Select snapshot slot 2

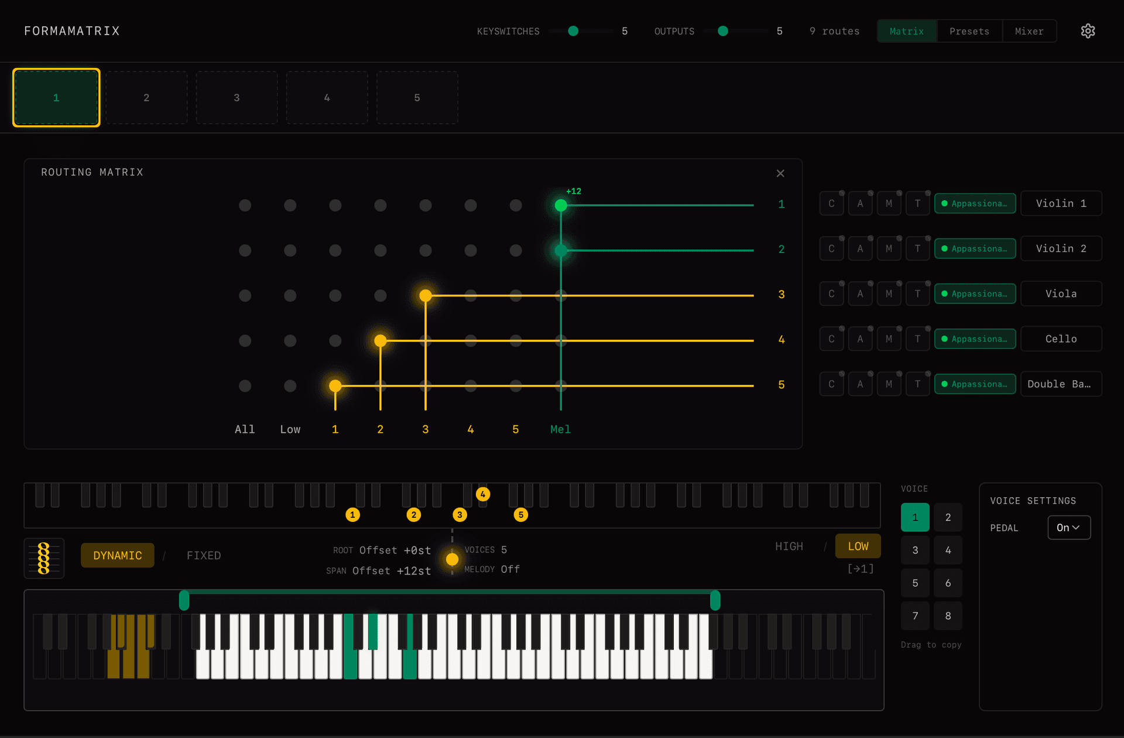point(146,97)
